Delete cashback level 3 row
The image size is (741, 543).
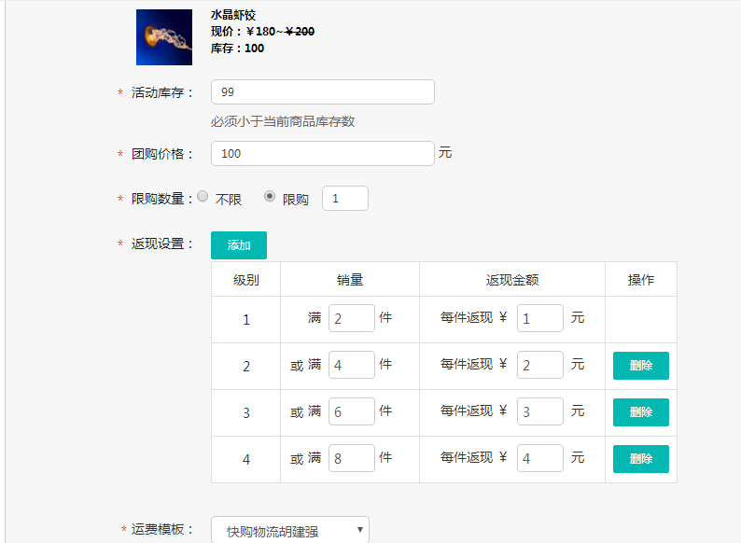[x=640, y=412]
